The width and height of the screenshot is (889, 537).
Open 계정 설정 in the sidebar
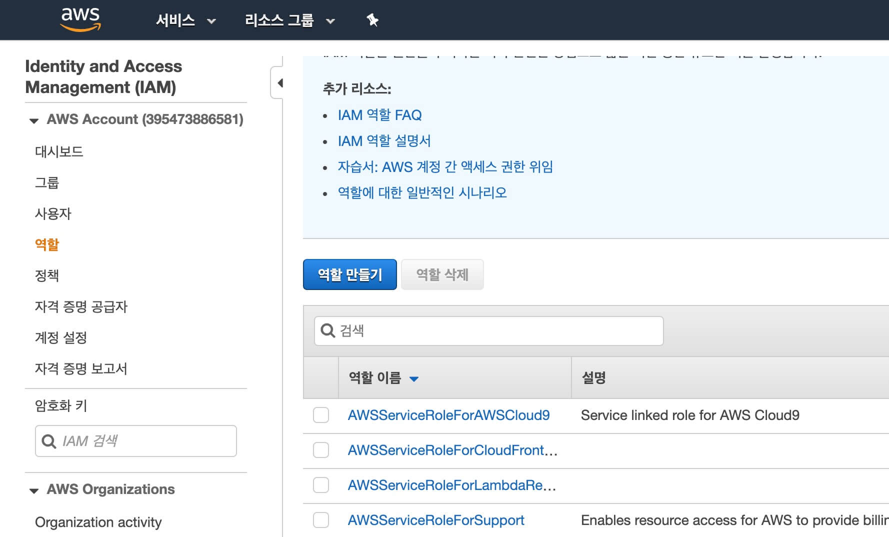(x=61, y=337)
